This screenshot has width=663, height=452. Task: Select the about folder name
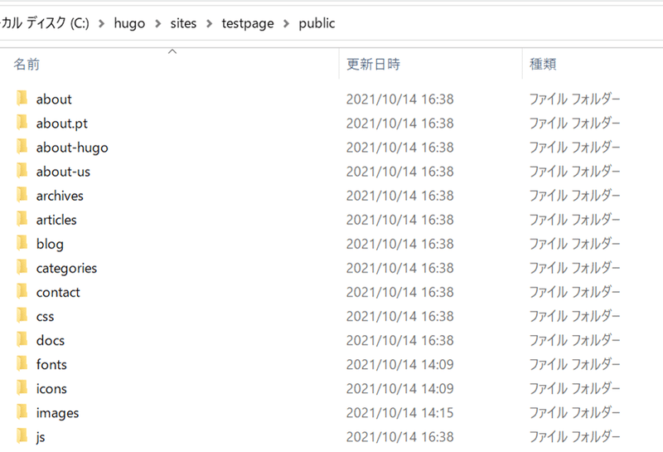[54, 99]
